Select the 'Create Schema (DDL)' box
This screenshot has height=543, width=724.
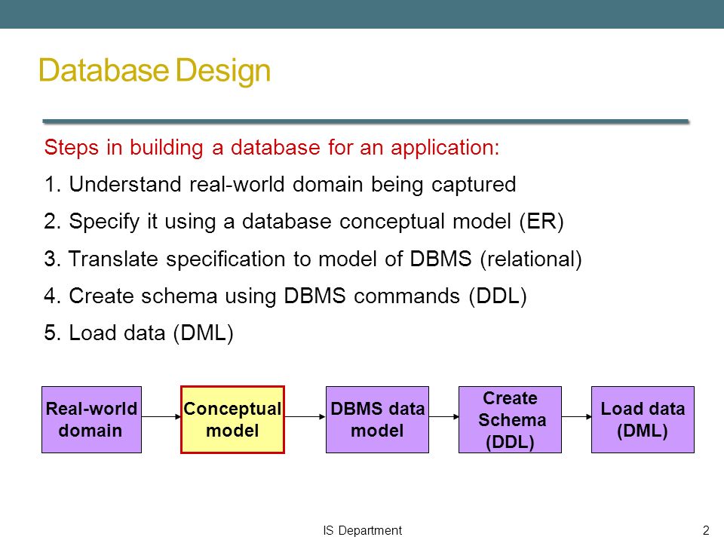[x=510, y=420]
